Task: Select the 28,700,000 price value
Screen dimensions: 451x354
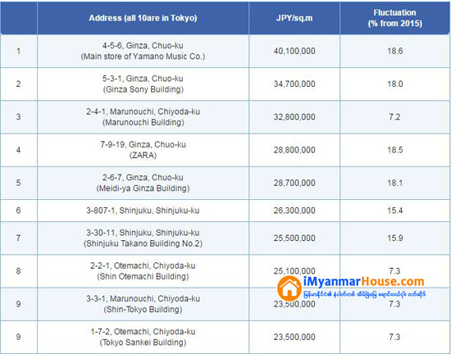Action: pos(294,183)
